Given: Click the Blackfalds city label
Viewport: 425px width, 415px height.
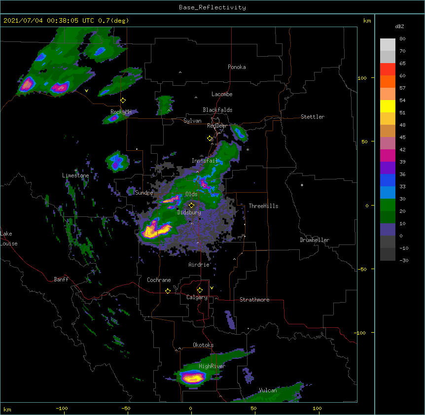Looking at the screenshot, I should [x=217, y=110].
